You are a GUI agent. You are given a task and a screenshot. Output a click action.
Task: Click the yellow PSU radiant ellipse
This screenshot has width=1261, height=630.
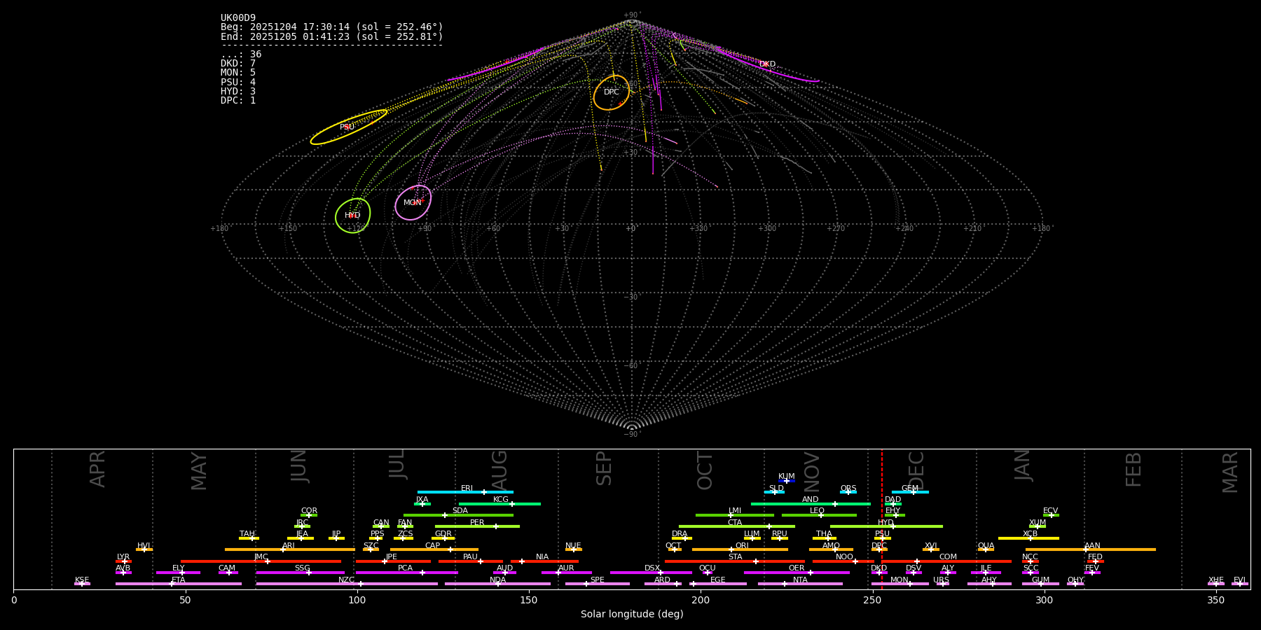coord(348,127)
